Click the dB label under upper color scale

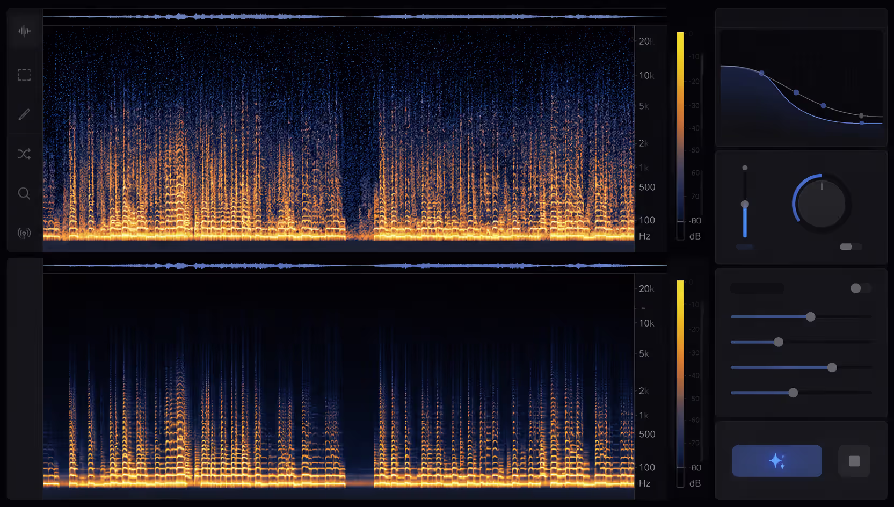[x=695, y=236]
